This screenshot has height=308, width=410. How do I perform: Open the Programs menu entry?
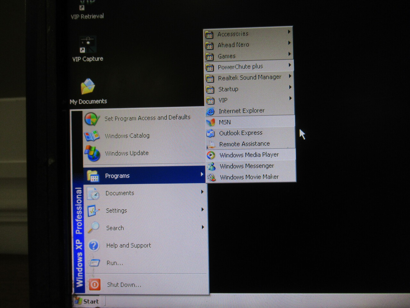click(144, 175)
